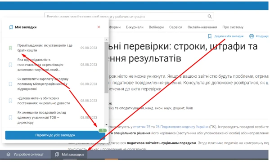The height and width of the screenshot is (164, 270).
Task: Click the add-bookmark icon near Додати
Action: (x=210, y=36)
